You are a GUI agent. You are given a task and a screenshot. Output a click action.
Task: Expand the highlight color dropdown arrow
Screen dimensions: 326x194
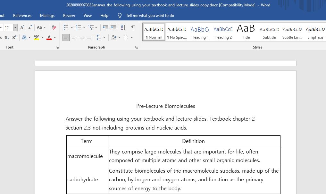click(42, 38)
